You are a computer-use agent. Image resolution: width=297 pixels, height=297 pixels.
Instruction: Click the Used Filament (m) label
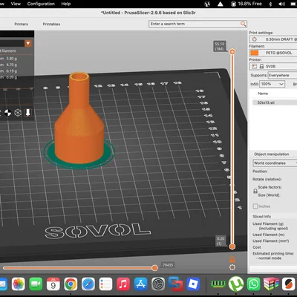pos(269,235)
